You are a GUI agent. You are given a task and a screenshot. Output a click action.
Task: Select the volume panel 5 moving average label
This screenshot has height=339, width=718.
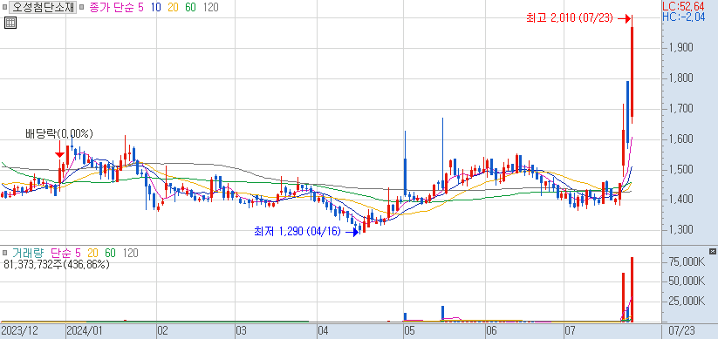coord(78,253)
